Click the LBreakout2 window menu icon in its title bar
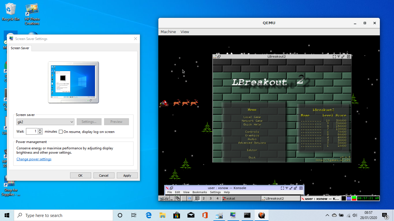This screenshot has height=221, width=394. tap(215, 57)
